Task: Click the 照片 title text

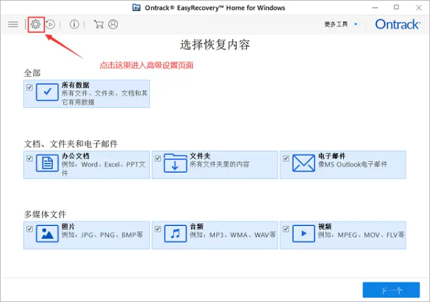Action: pos(68,226)
